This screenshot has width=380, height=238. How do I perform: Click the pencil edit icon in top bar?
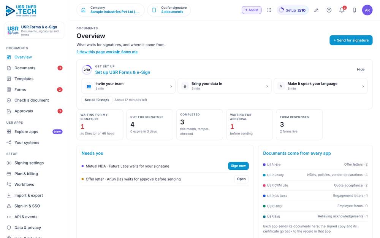click(316, 10)
